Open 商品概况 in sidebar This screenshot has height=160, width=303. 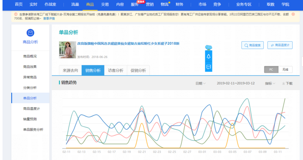pyautogui.click(x=30, y=56)
